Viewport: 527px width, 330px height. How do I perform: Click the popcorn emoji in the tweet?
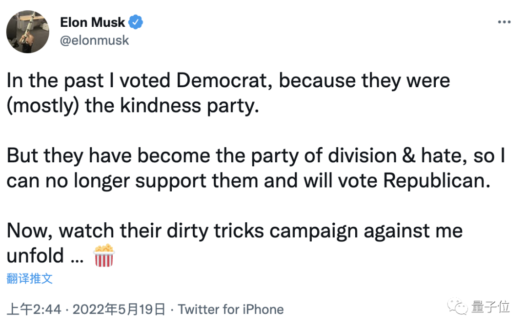coord(103,255)
